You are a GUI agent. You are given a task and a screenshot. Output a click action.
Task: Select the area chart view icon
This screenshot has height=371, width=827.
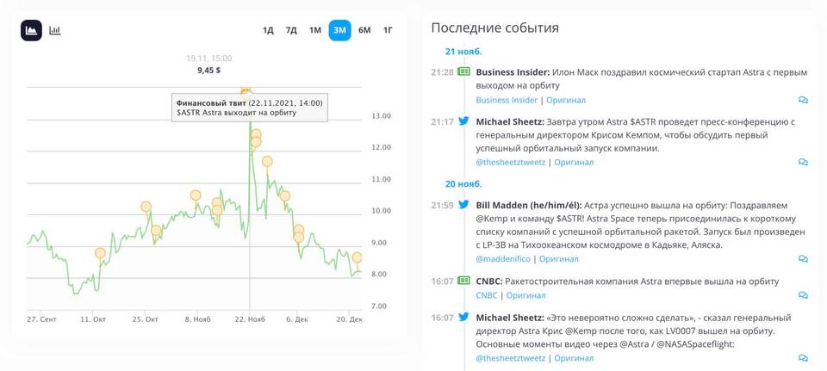point(31,31)
